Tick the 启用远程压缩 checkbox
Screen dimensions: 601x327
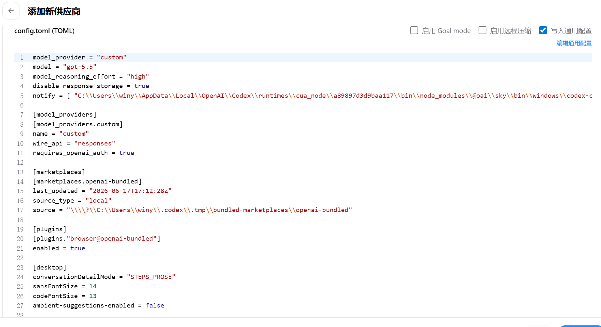(x=482, y=31)
